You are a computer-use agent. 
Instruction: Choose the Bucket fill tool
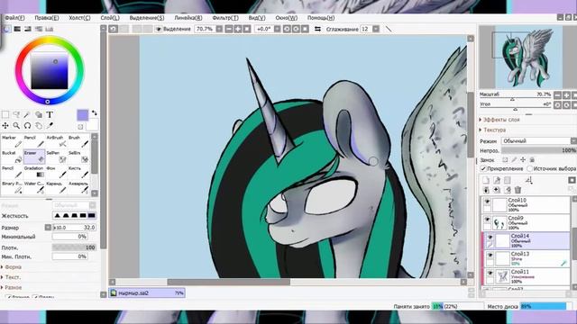click(x=12, y=157)
